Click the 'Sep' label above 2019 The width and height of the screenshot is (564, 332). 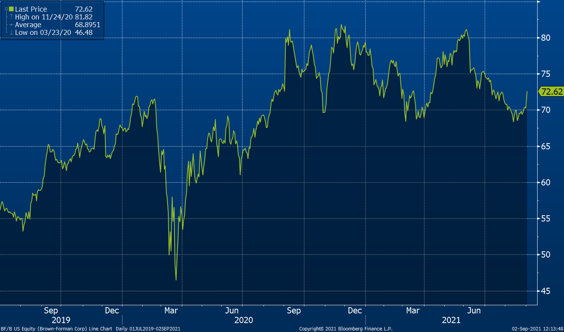51,311
